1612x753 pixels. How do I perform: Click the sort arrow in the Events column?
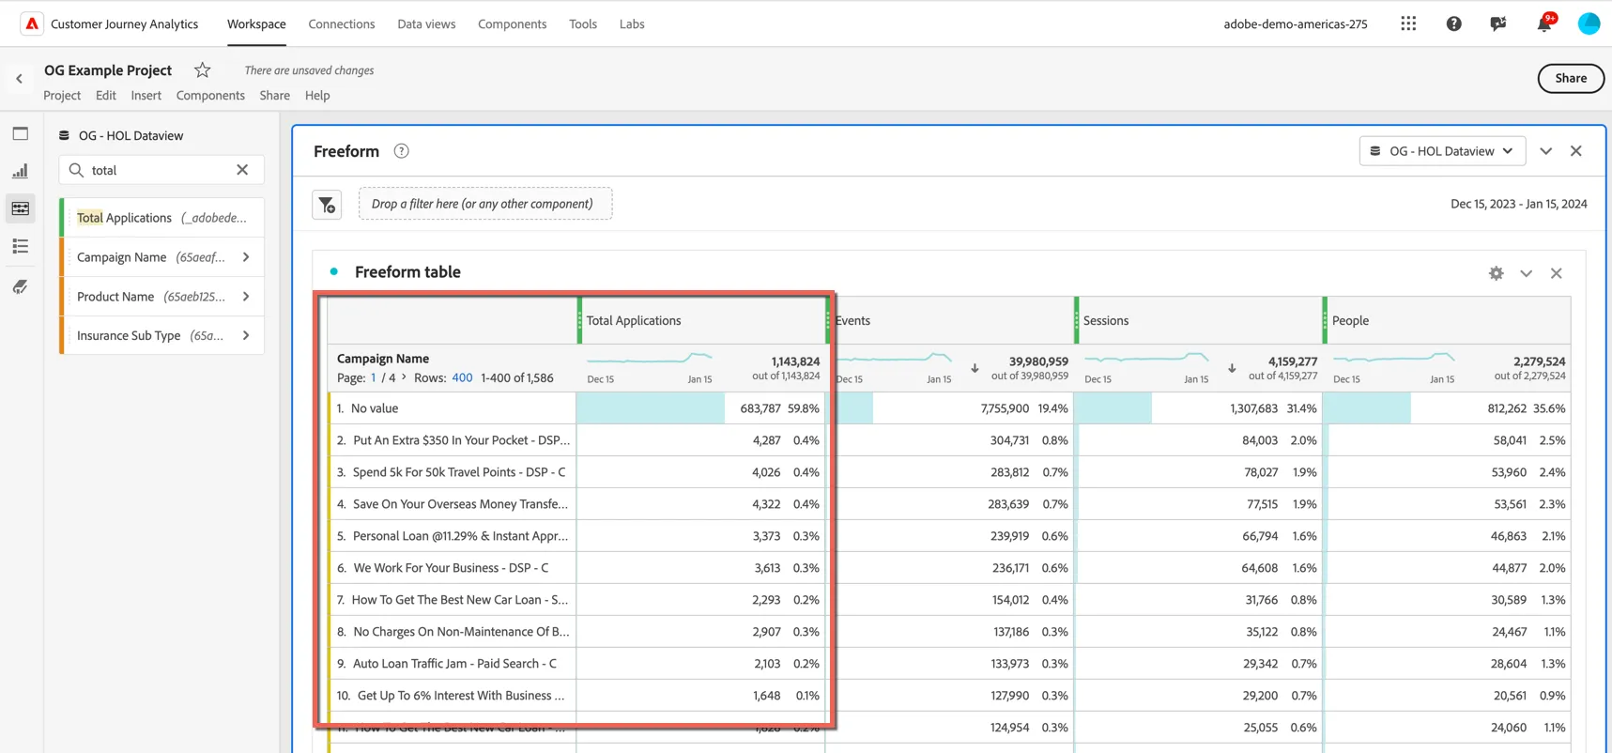click(x=975, y=368)
